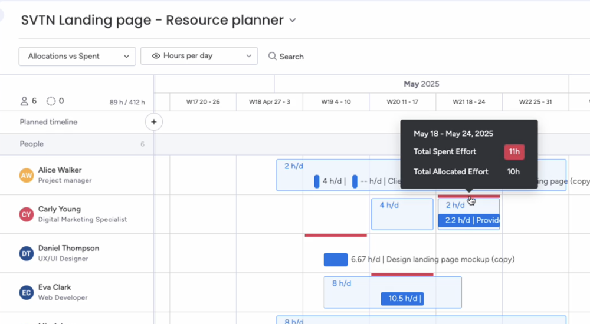590x324 pixels.
Task: Click Carly Young's 4 h/d allocation block
Action: pos(402,214)
